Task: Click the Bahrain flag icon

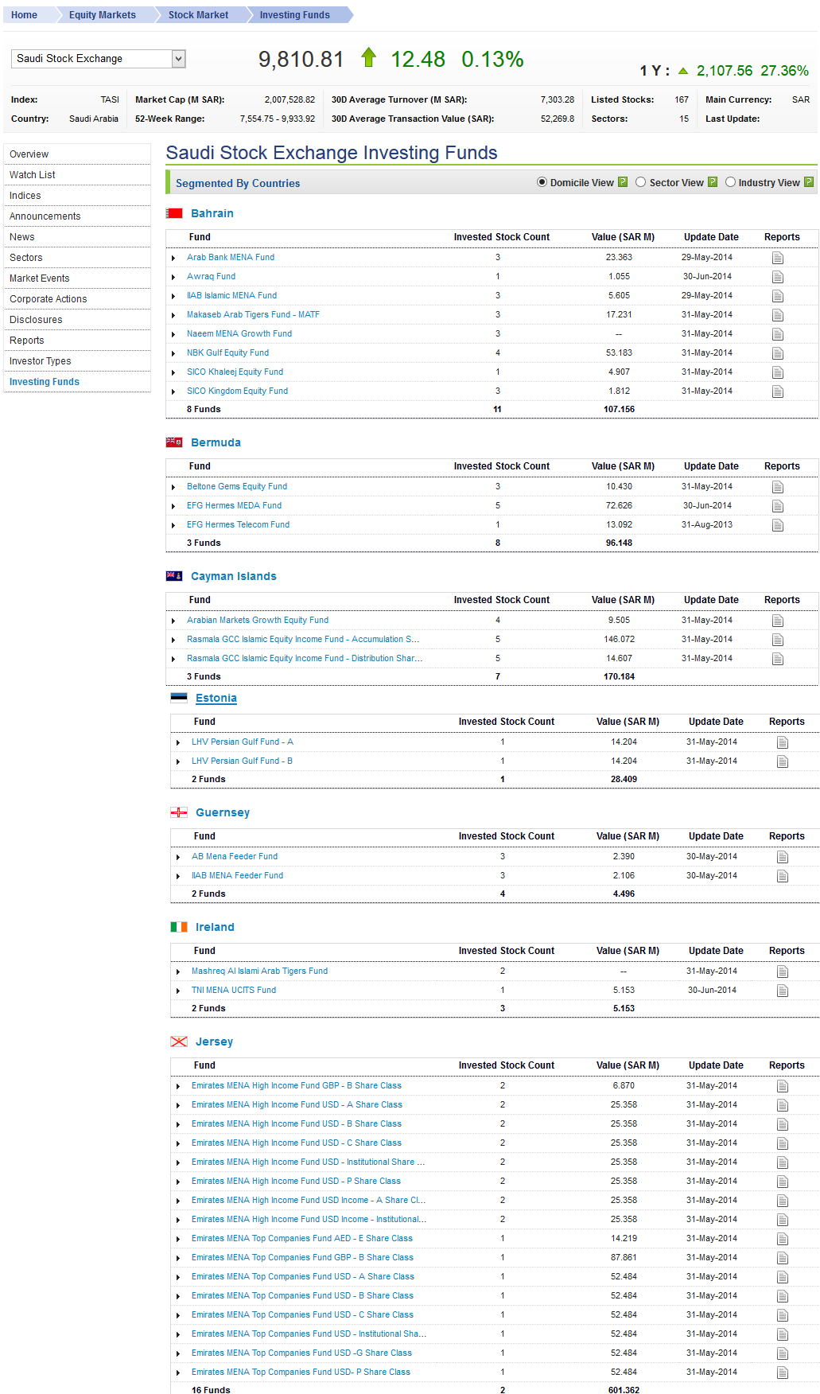Action: (x=174, y=213)
